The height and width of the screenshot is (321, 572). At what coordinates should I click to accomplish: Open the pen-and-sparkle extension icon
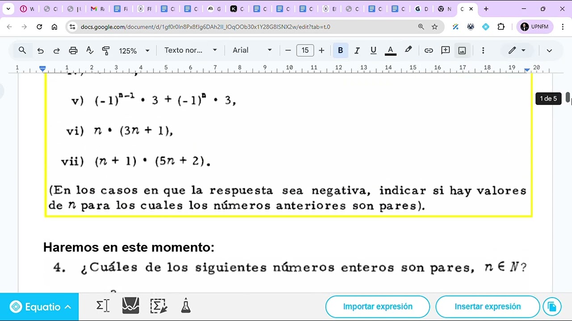pos(455,27)
